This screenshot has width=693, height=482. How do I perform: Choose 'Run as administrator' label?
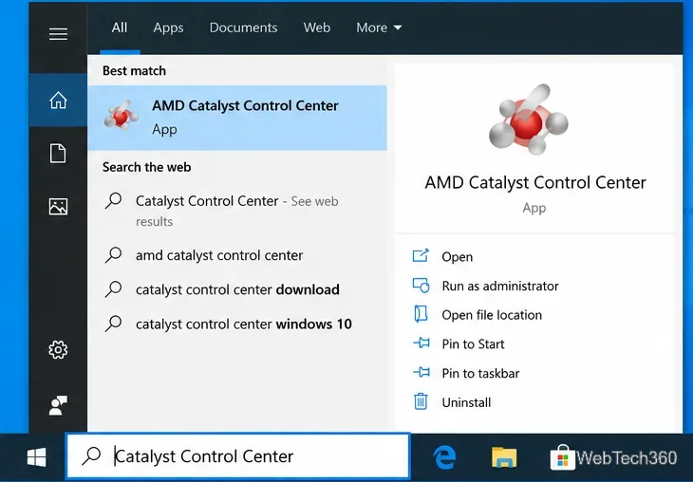click(500, 286)
